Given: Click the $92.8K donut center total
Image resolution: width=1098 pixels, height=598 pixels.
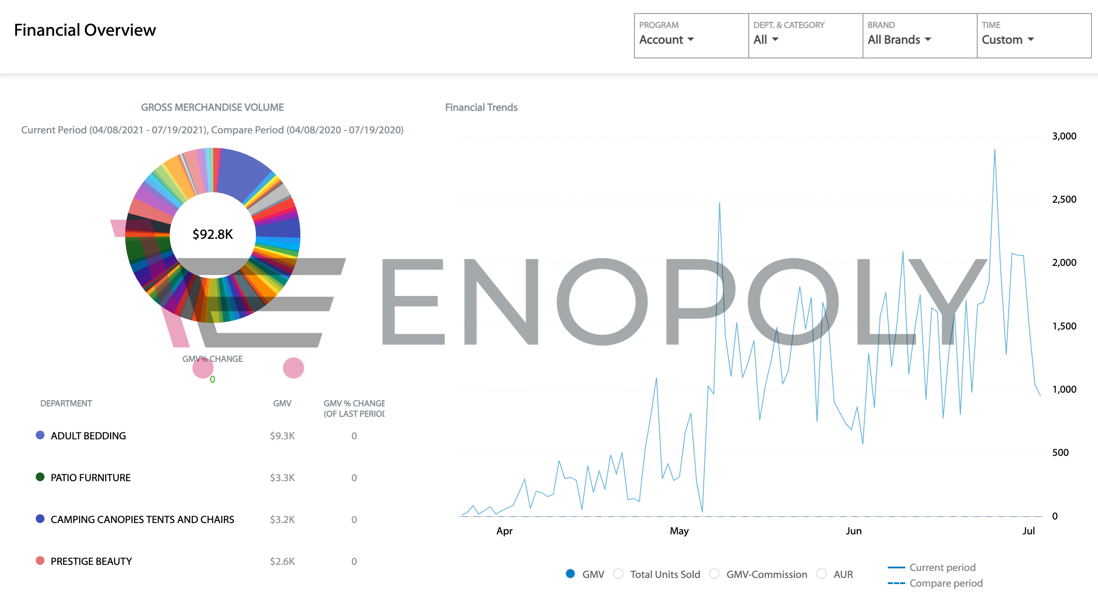Looking at the screenshot, I should tap(213, 234).
